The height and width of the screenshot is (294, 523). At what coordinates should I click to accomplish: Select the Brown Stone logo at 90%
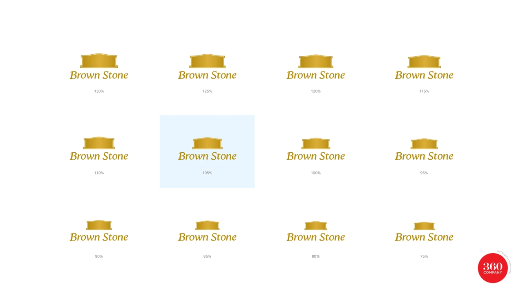(99, 231)
